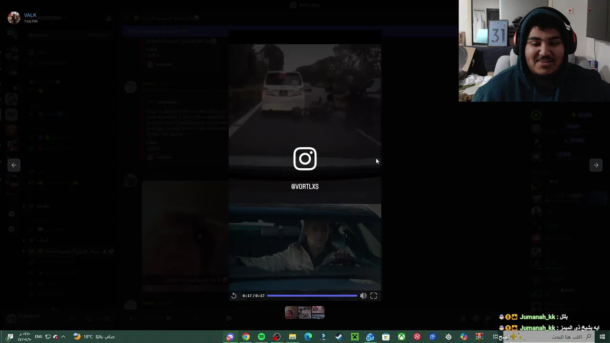Open the notification center icon
Image resolution: width=610 pixels, height=343 pixels.
(10, 337)
